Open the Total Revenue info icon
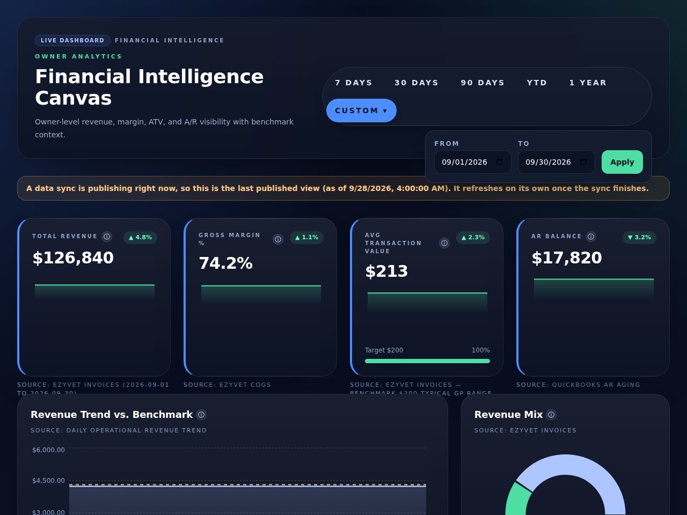The image size is (687, 515). (x=107, y=237)
